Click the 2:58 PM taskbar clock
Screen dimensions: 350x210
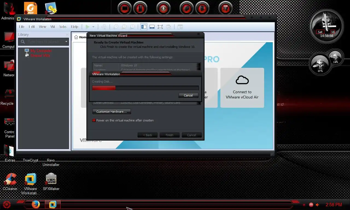coord(334,205)
